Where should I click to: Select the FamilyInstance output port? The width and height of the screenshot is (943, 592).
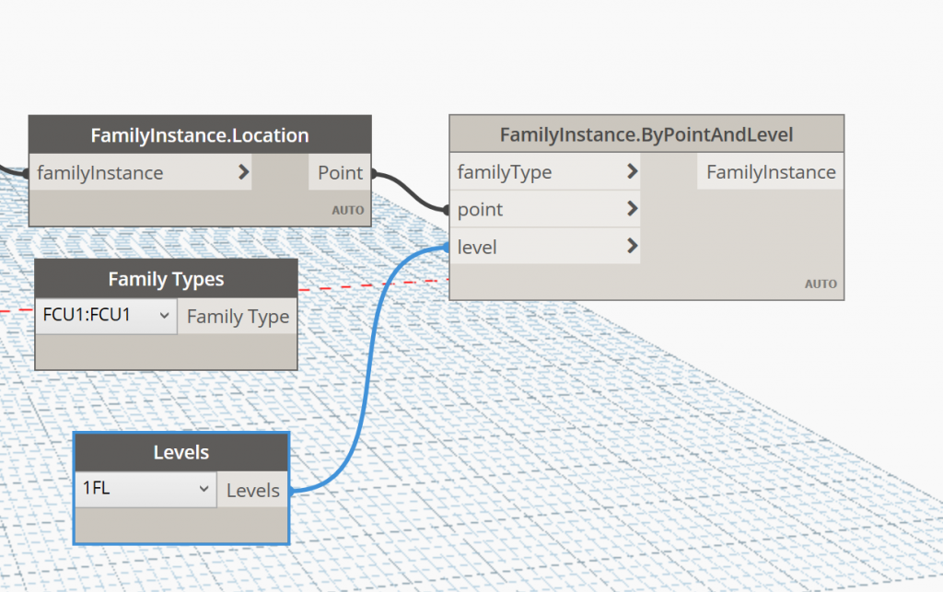pos(770,172)
